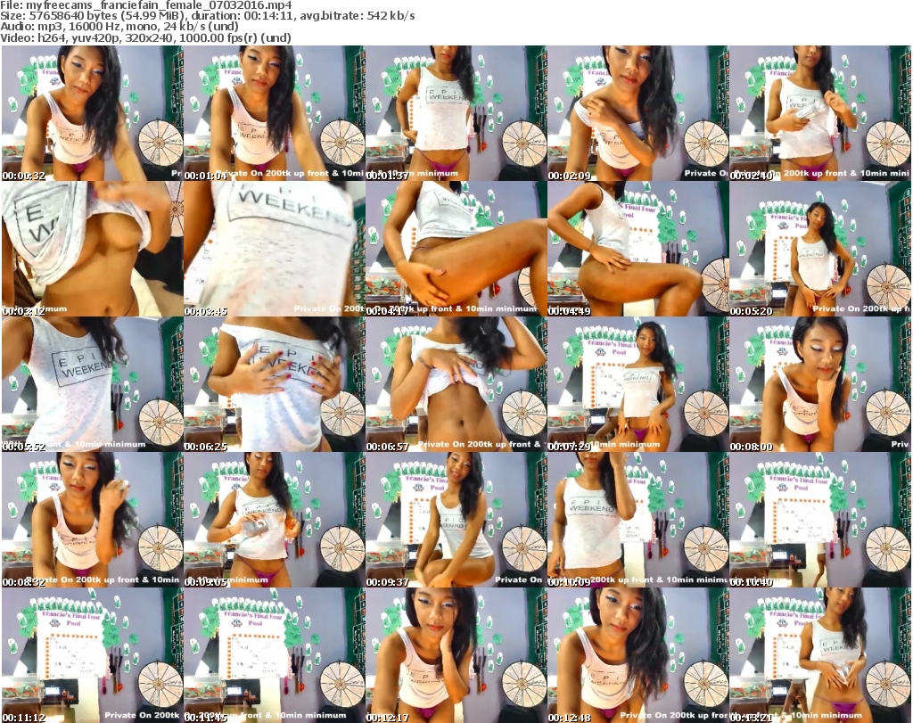913x723 pixels.
Task: Click the frame timestamped 00:11:45
Action: (273, 655)
